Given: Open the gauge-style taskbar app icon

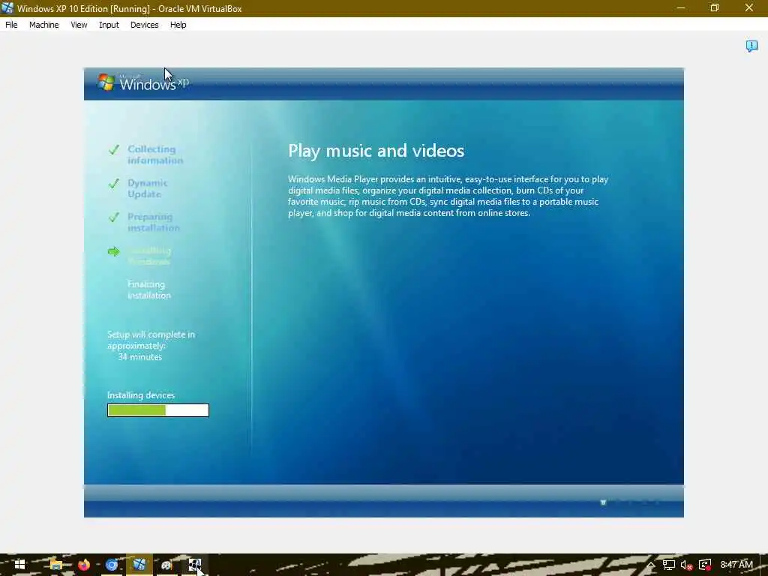Looking at the screenshot, I should 166,565.
